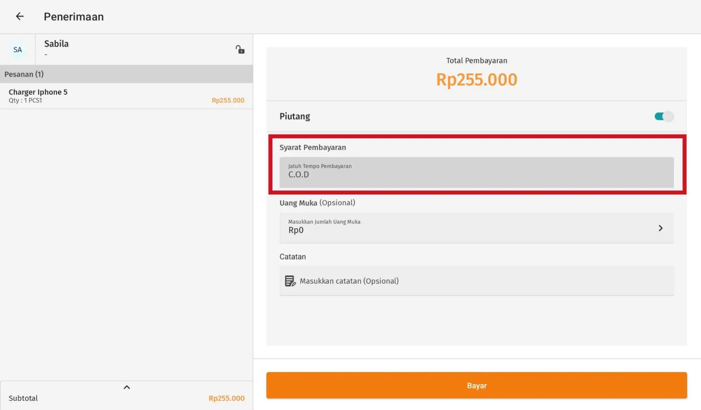Select the Charger Iphone 5 order item

click(x=38, y=92)
